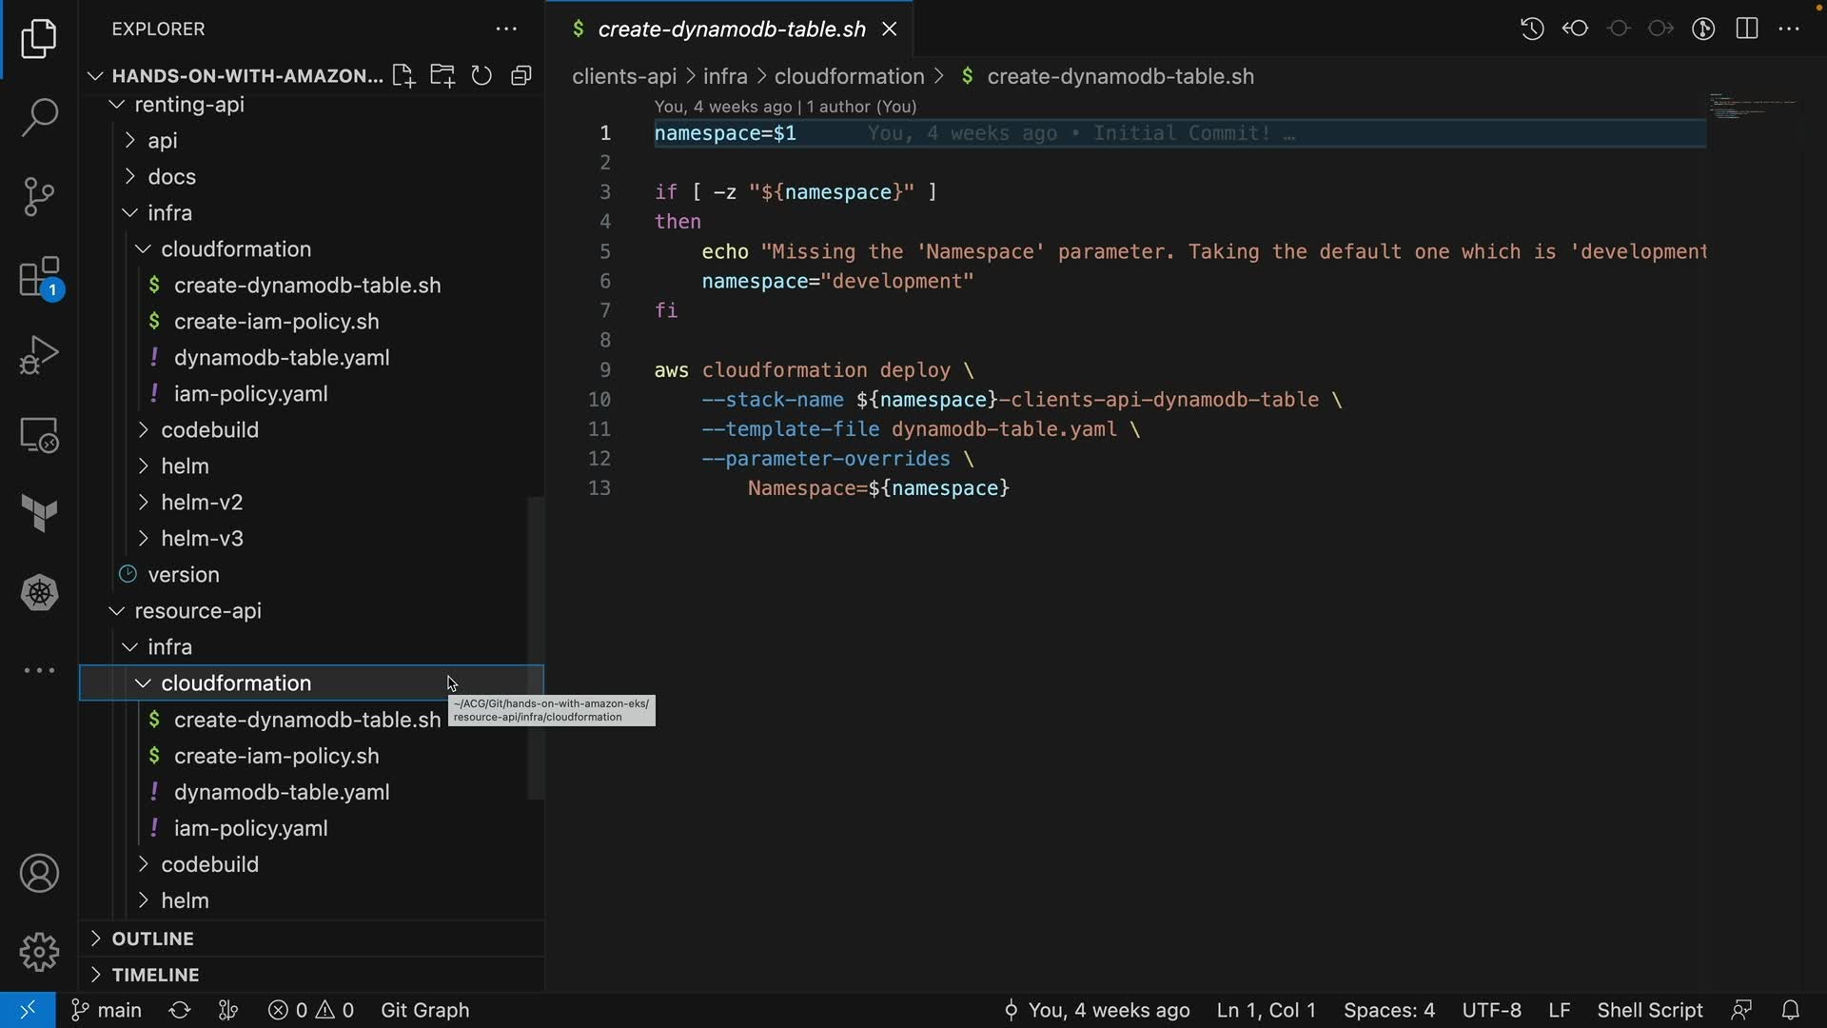
Task: Open the Source Control view
Action: point(39,197)
